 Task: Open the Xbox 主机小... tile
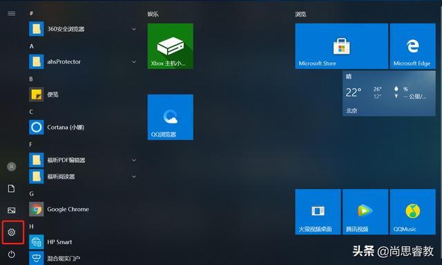(171, 46)
